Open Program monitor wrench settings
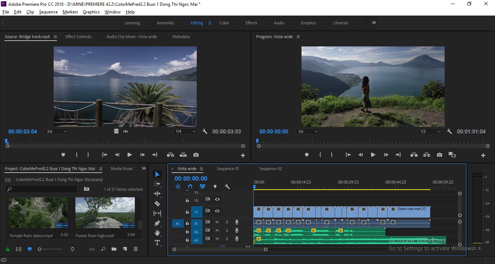The height and width of the screenshot is (264, 495). tap(449, 132)
